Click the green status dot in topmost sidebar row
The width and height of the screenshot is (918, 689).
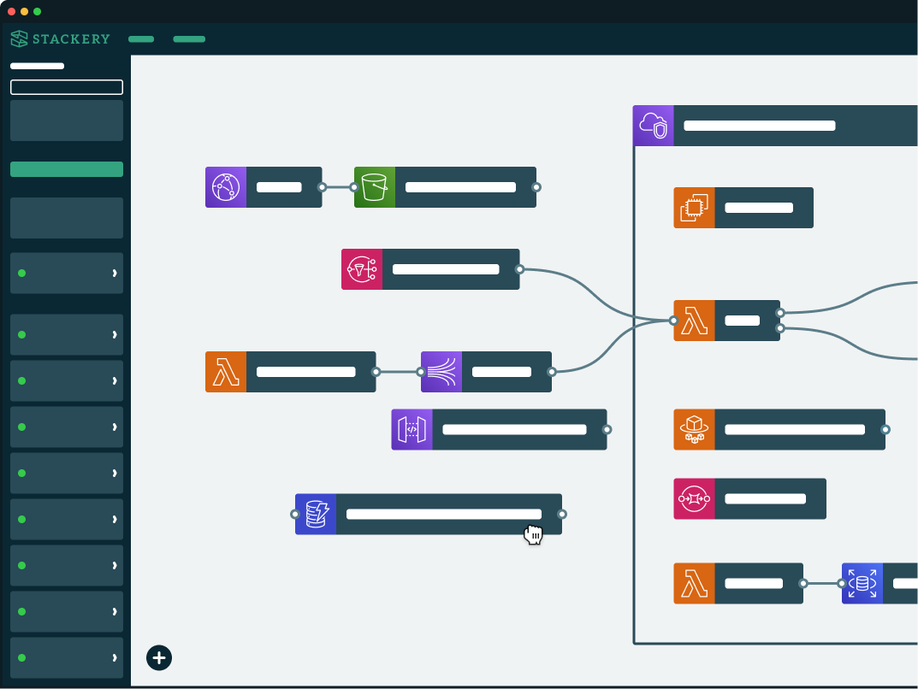[22, 274]
